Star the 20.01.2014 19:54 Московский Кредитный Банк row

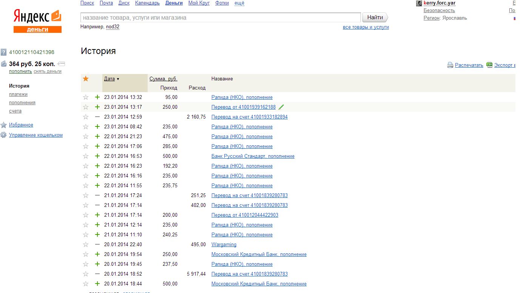point(86,254)
